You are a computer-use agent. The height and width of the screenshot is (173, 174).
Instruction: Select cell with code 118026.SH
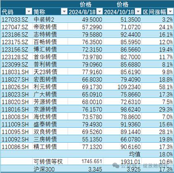point(17,87)
